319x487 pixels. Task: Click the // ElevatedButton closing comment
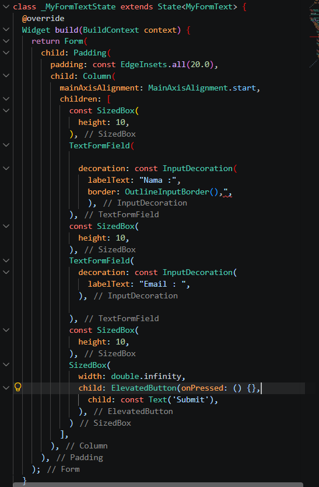[133, 411]
